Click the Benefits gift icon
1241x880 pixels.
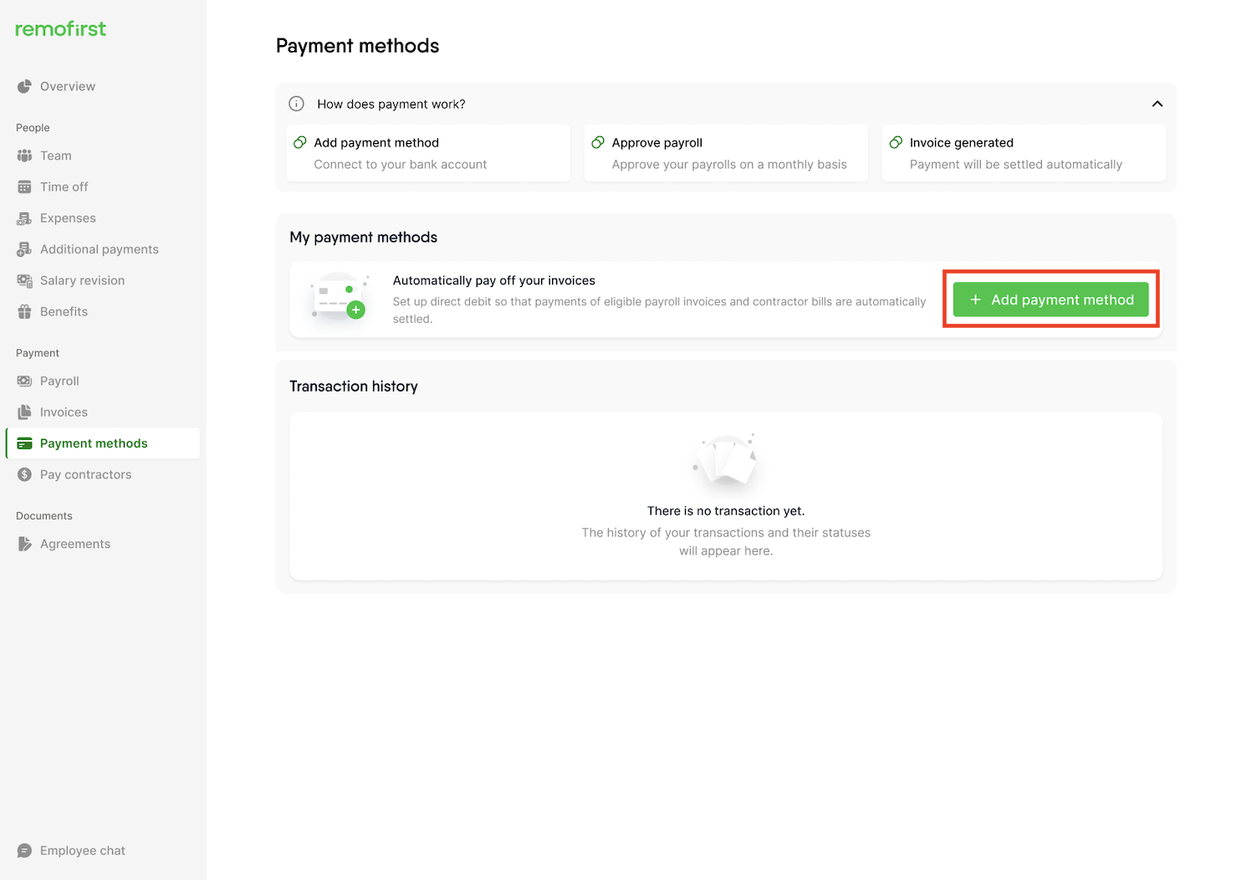pos(24,312)
